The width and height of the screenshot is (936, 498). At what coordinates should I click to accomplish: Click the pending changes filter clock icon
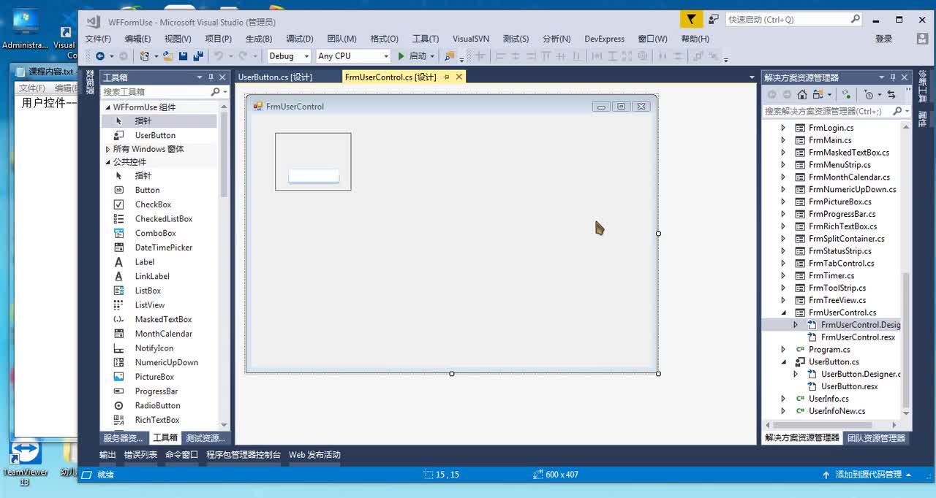coord(868,94)
